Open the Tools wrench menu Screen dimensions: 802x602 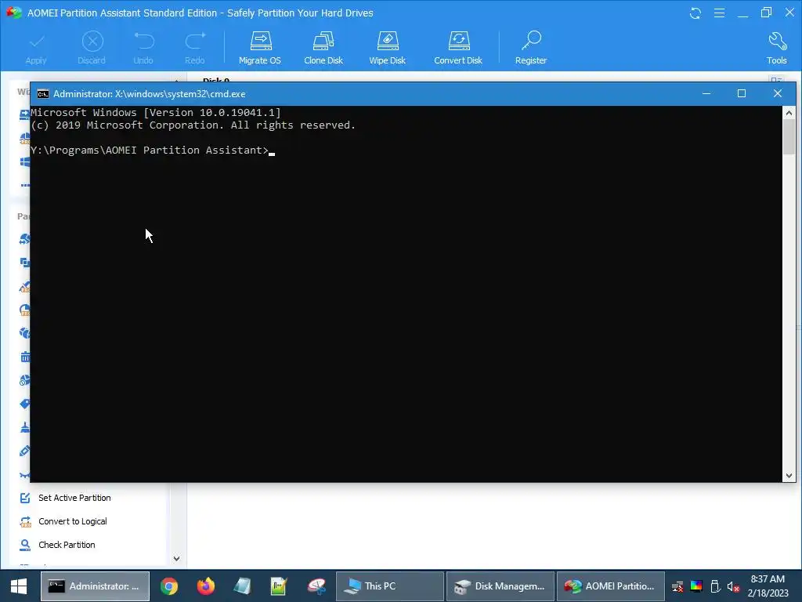[776, 48]
